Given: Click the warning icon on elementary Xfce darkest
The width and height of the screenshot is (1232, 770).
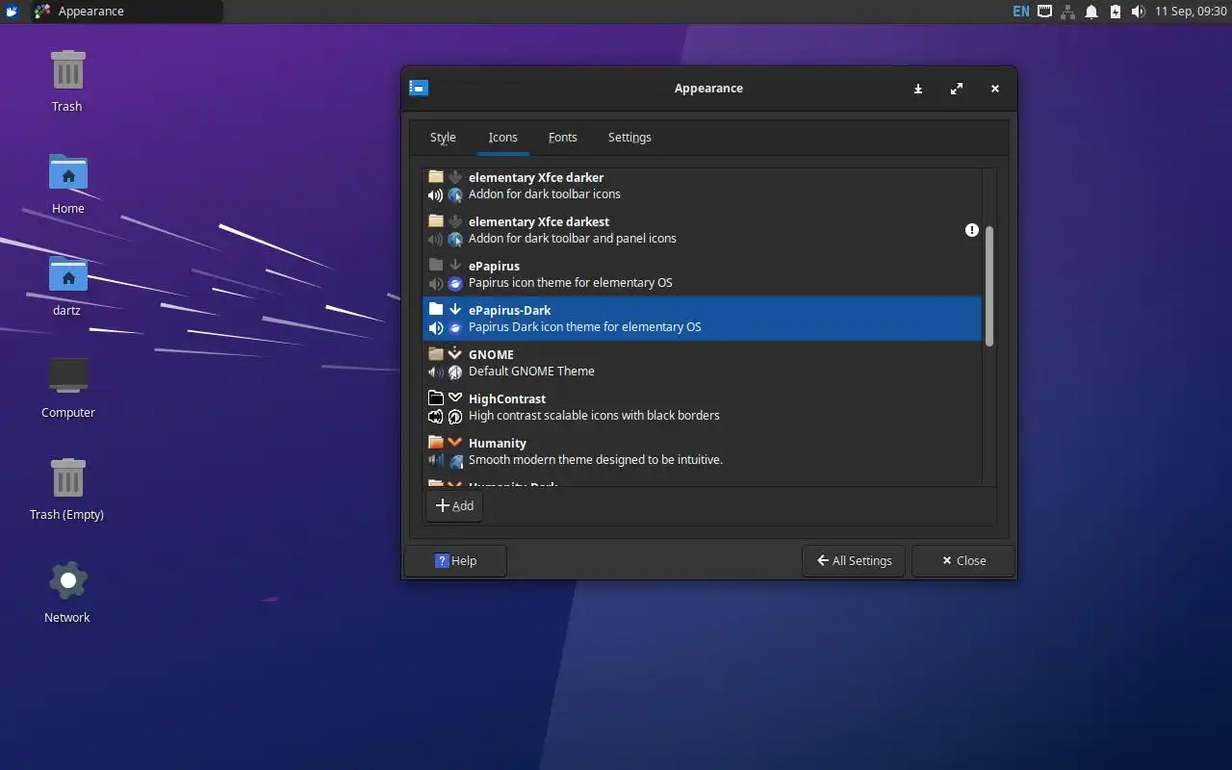Looking at the screenshot, I should (972, 230).
